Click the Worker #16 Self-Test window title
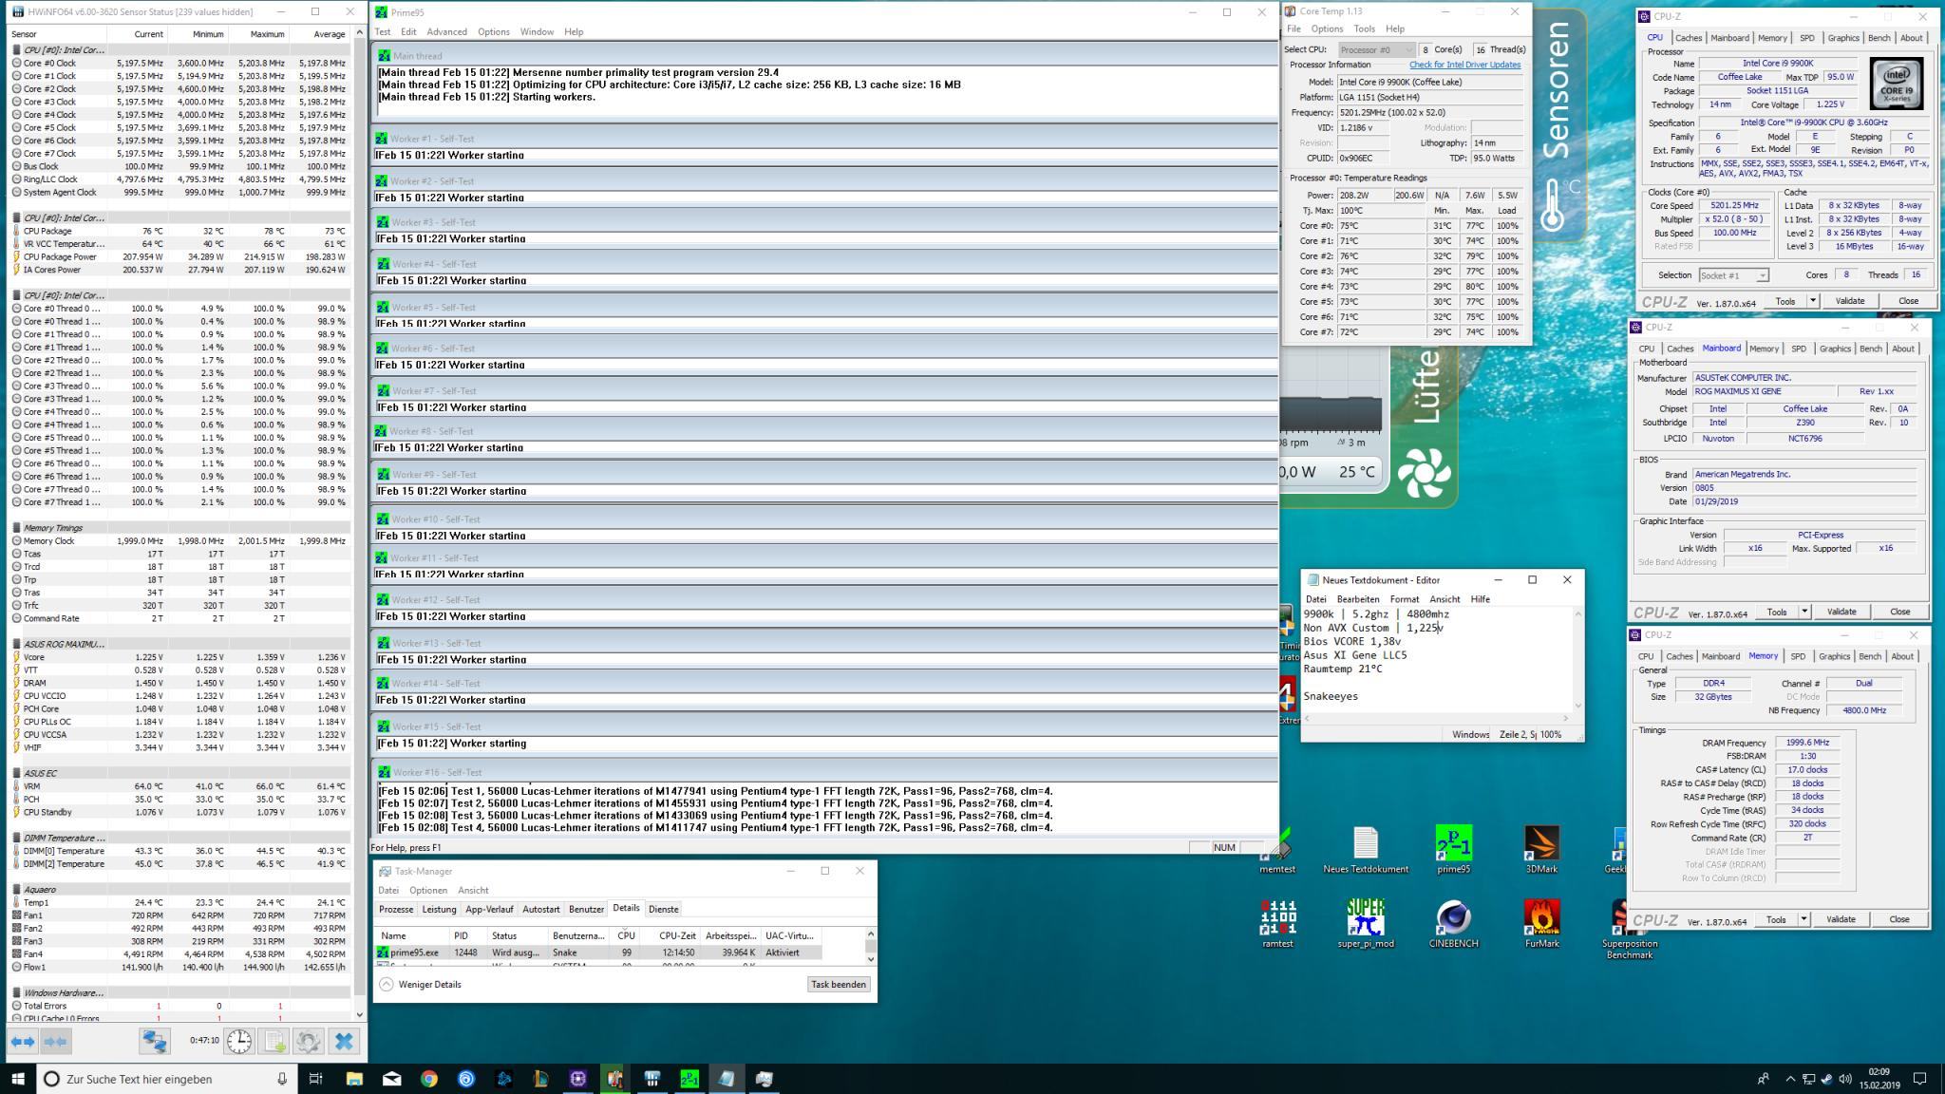The image size is (1945, 1094). (x=437, y=772)
